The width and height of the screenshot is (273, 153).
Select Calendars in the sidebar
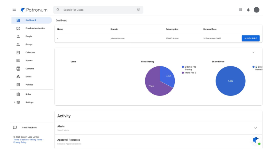click(x=30, y=52)
